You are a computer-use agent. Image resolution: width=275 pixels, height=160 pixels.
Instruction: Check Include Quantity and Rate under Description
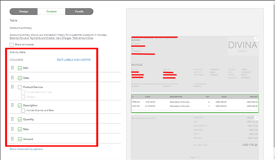pyautogui.click(x=23, y=111)
